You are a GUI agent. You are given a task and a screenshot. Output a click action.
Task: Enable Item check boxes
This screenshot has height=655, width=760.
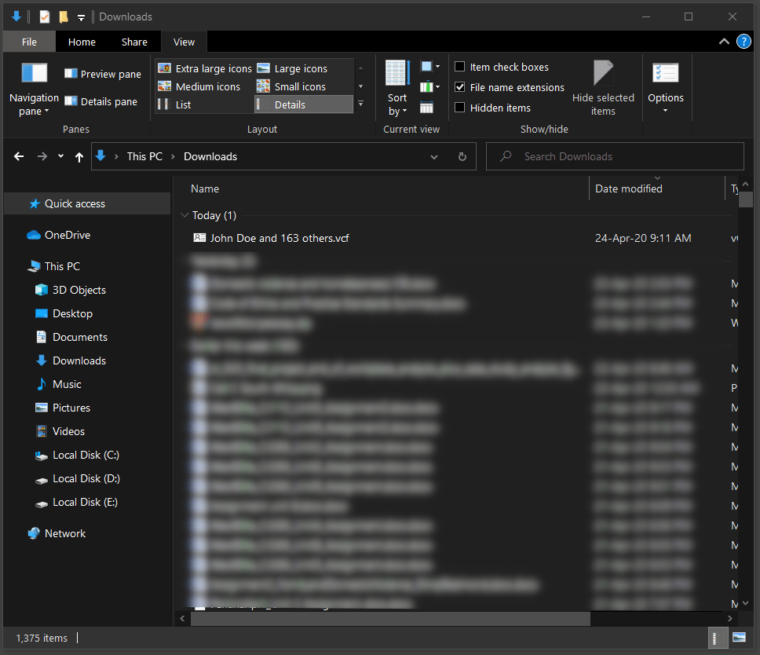[x=460, y=68]
